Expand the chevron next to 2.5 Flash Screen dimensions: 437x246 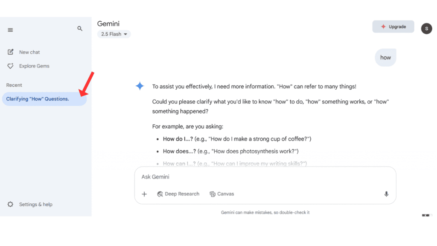click(x=126, y=34)
